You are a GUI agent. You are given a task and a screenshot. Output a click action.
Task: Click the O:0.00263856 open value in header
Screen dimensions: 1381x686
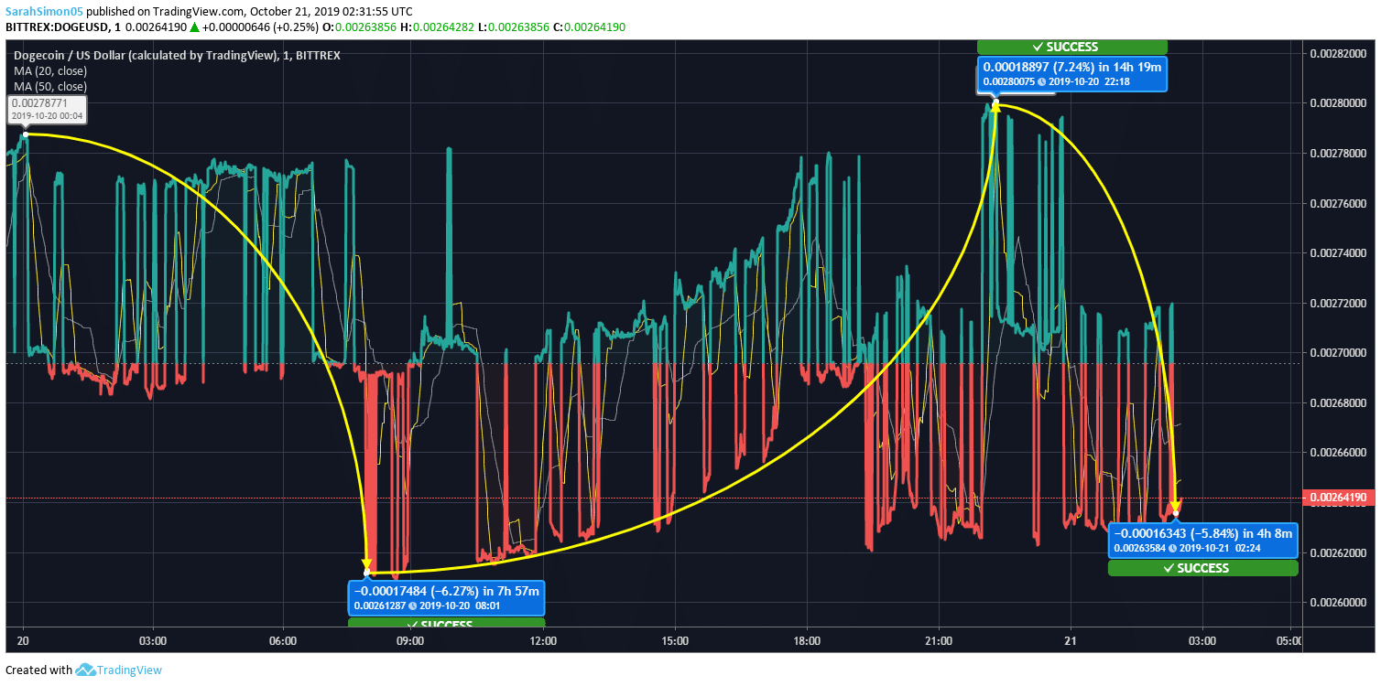360,27
